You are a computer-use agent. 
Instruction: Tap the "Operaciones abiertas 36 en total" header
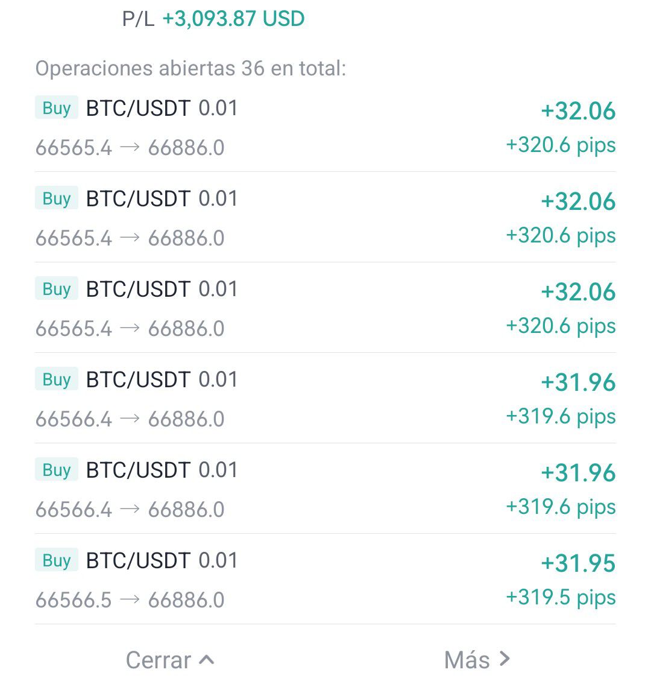coord(190,68)
